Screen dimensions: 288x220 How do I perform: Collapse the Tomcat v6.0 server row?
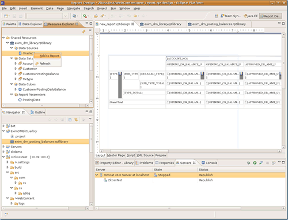(x=97, y=175)
